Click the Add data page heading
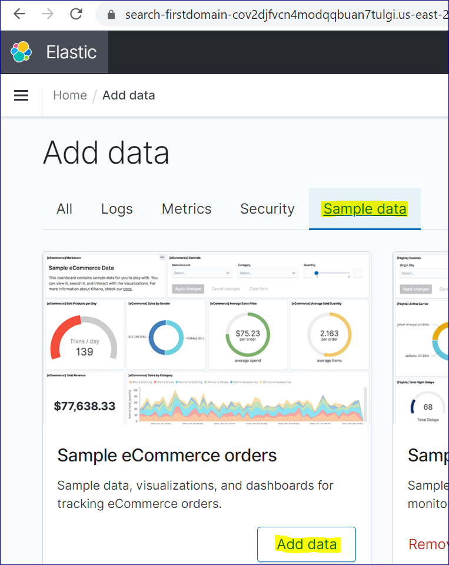449x565 pixels. coord(107,153)
